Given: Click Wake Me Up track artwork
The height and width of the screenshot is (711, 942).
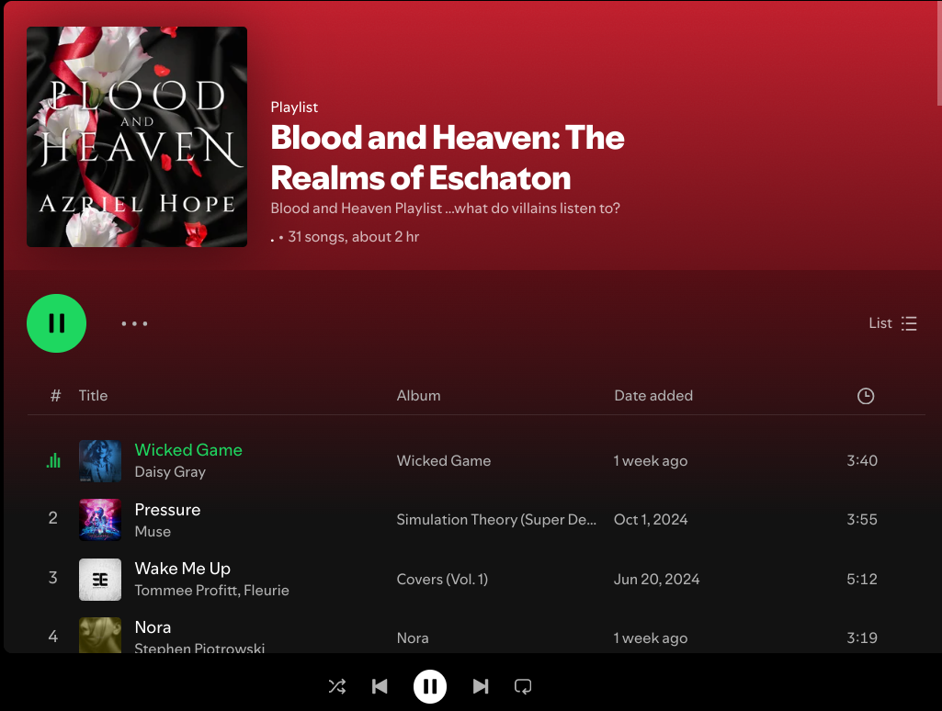Looking at the screenshot, I should click(x=100, y=580).
